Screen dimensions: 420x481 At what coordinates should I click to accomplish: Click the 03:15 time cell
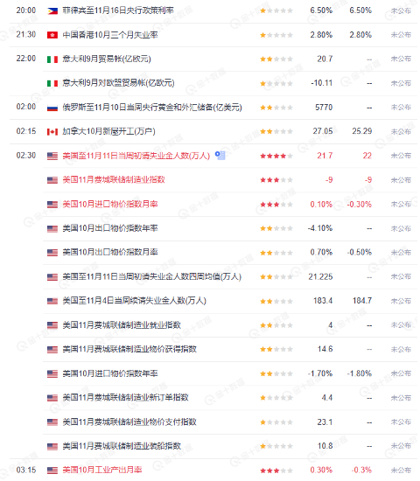tap(26, 470)
